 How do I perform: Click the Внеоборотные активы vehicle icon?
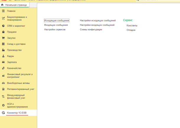pyautogui.click(x=3, y=83)
